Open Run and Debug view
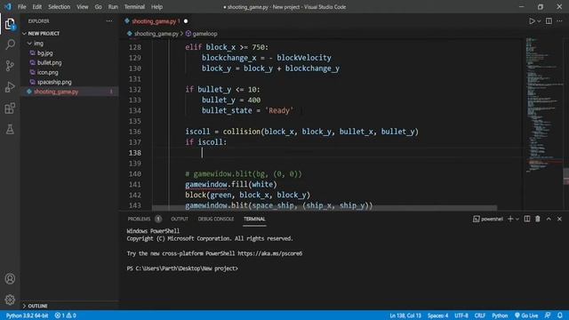 [10, 87]
